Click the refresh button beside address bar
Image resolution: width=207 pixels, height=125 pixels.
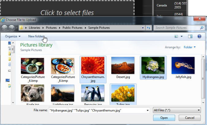click(x=148, y=28)
